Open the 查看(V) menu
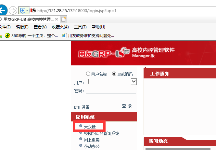 [x=40, y=27]
